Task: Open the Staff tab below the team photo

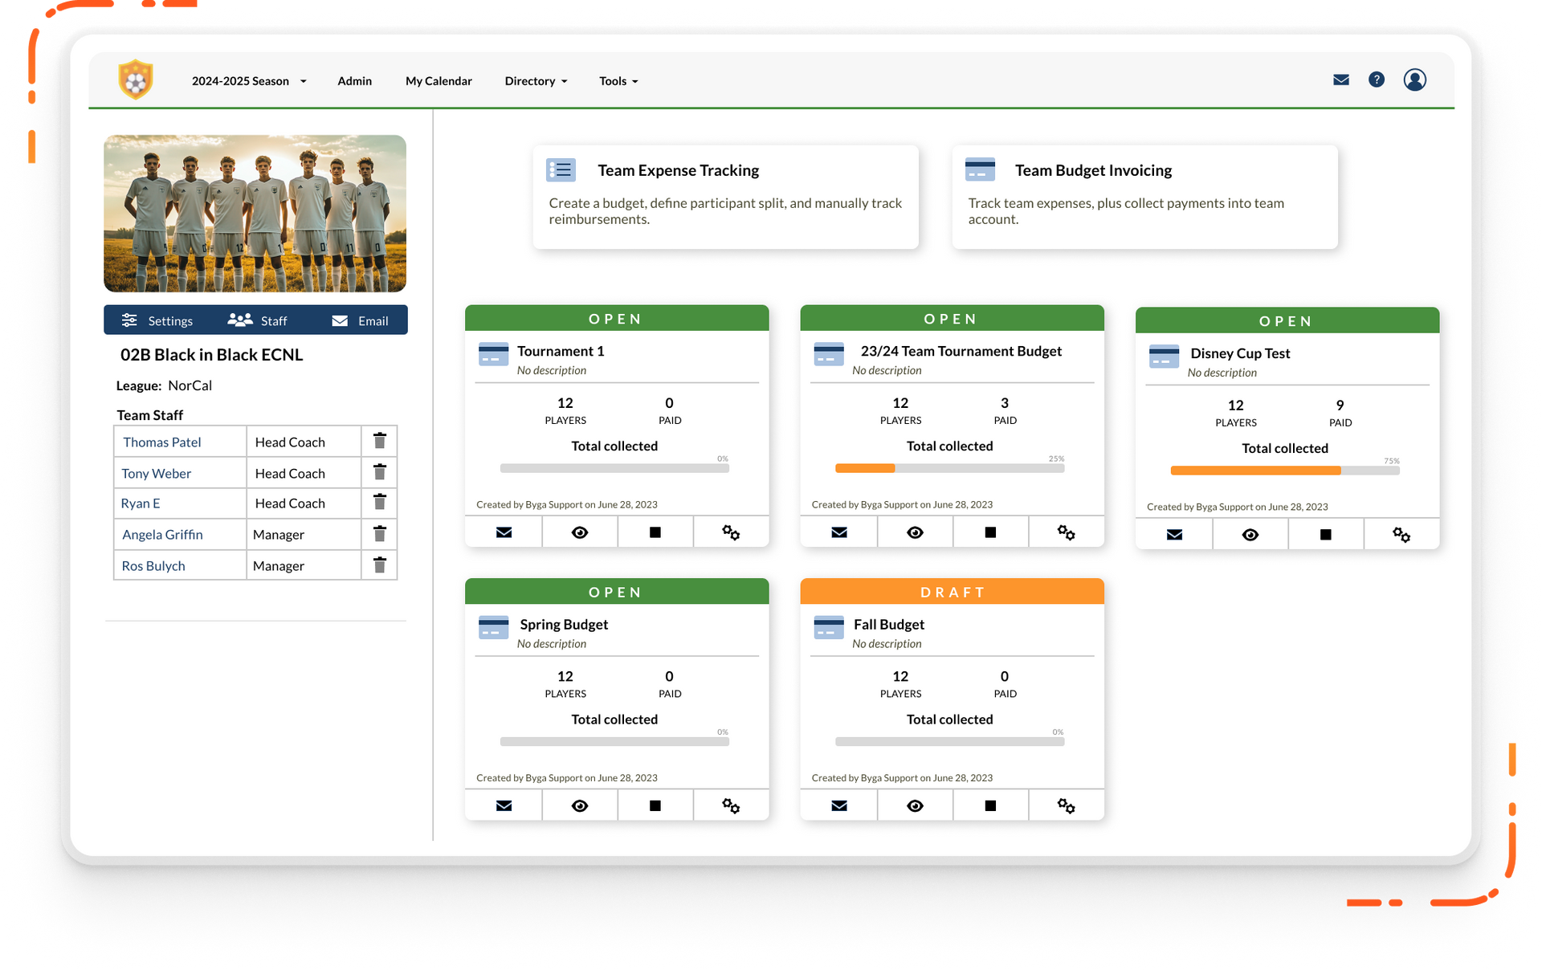Action: pyautogui.click(x=259, y=320)
